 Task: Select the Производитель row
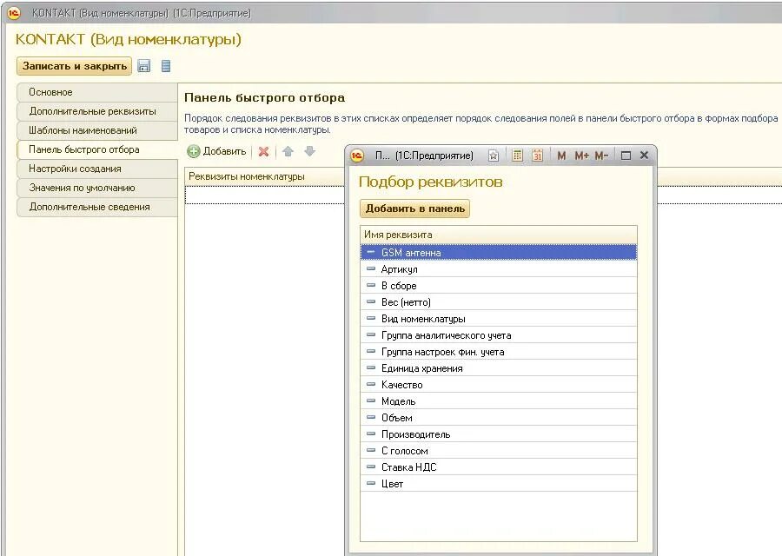pyautogui.click(x=498, y=434)
